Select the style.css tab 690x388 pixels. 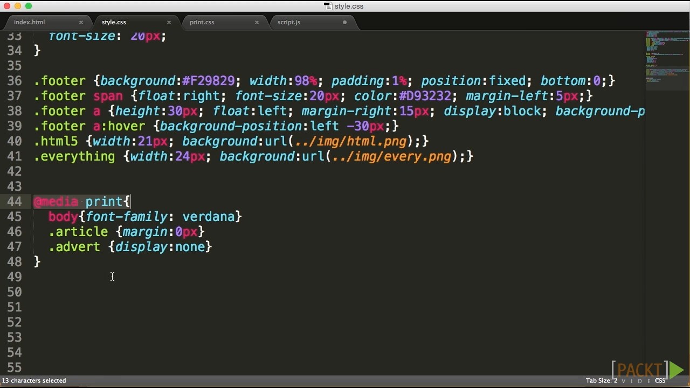[114, 22]
